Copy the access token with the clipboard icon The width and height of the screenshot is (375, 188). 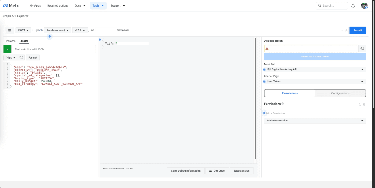(362, 49)
